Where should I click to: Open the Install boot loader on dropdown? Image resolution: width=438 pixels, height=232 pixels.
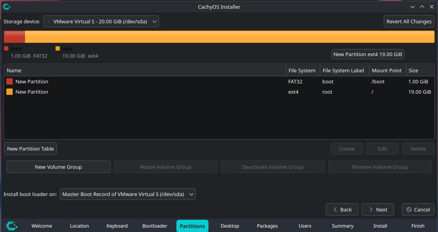tap(128, 194)
